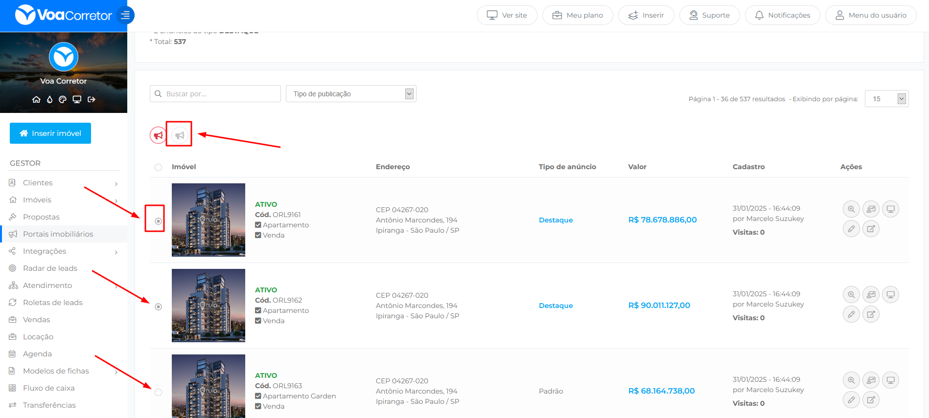This screenshot has height=418, width=929.
Task: Click the home icon under Voa Corretor profile
Action: pos(36,99)
